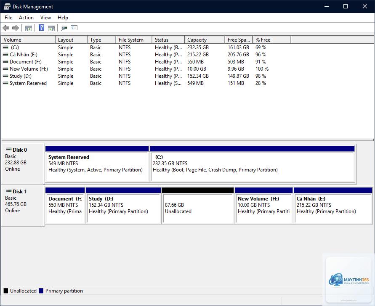The width and height of the screenshot is (375, 306).
Task: Click the Disk Management title bar icon
Action: pos(7,6)
